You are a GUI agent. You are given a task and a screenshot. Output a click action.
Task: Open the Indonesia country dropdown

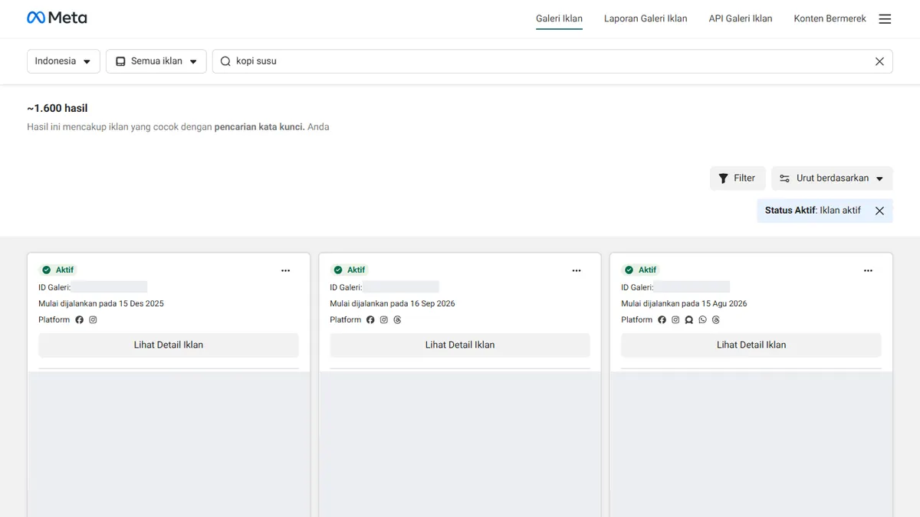[64, 61]
